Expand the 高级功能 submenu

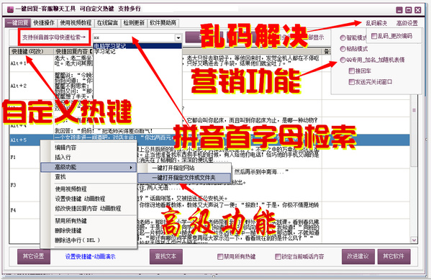[89, 167]
